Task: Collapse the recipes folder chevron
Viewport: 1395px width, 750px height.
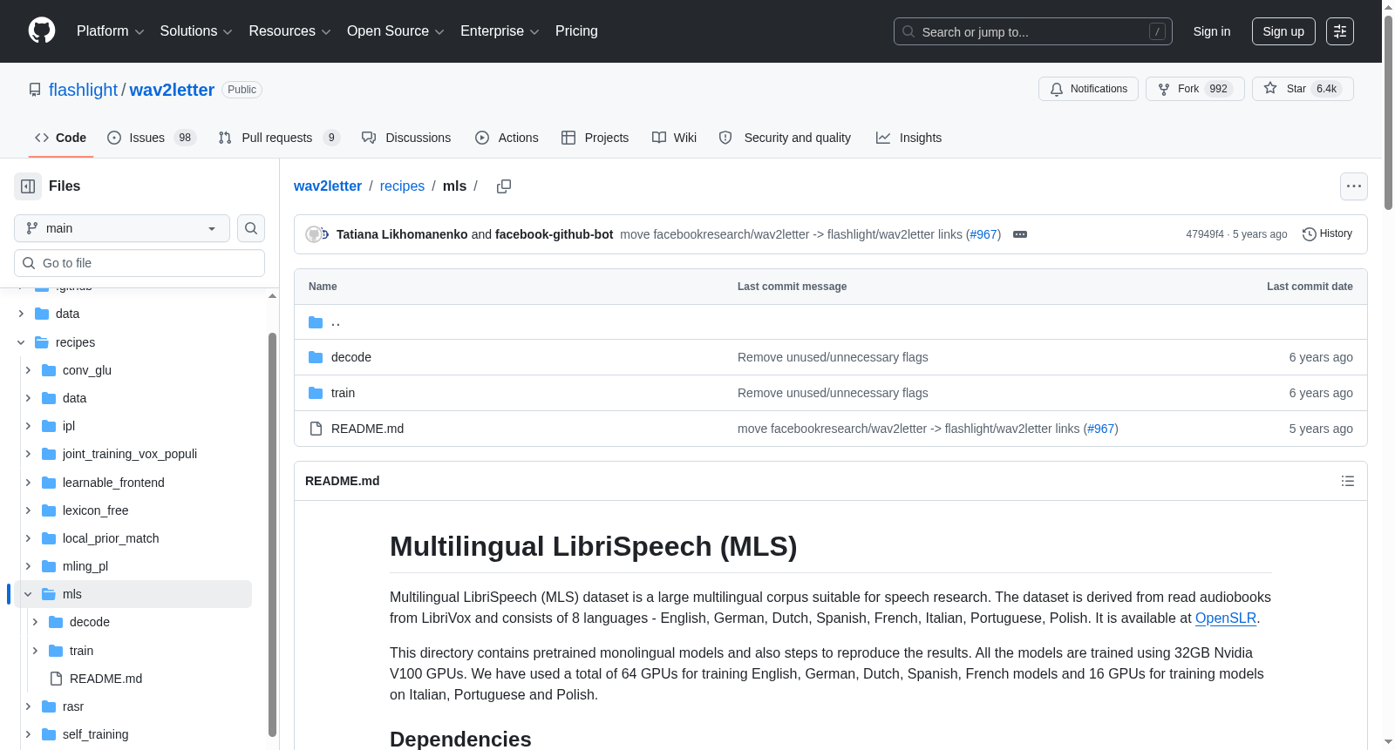Action: click(21, 342)
